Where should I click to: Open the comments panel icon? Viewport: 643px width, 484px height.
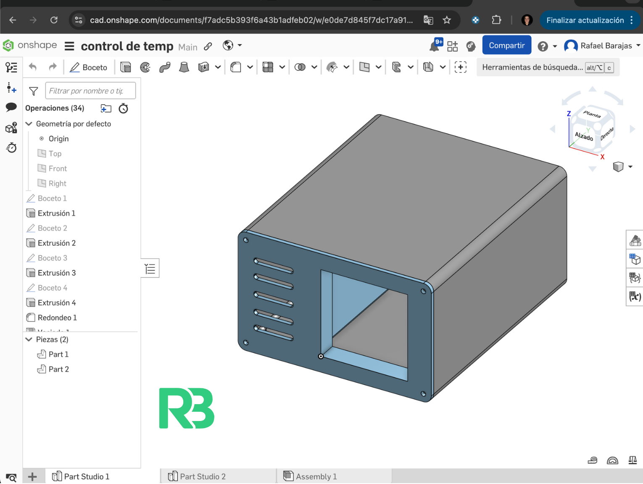click(x=11, y=107)
